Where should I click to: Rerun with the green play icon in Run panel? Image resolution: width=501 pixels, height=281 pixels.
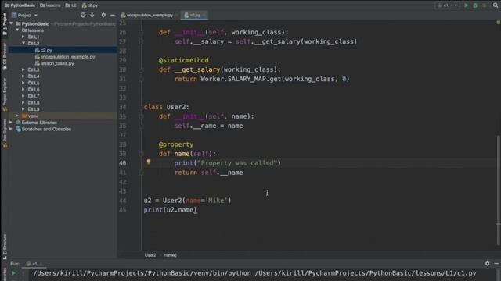click(13, 273)
